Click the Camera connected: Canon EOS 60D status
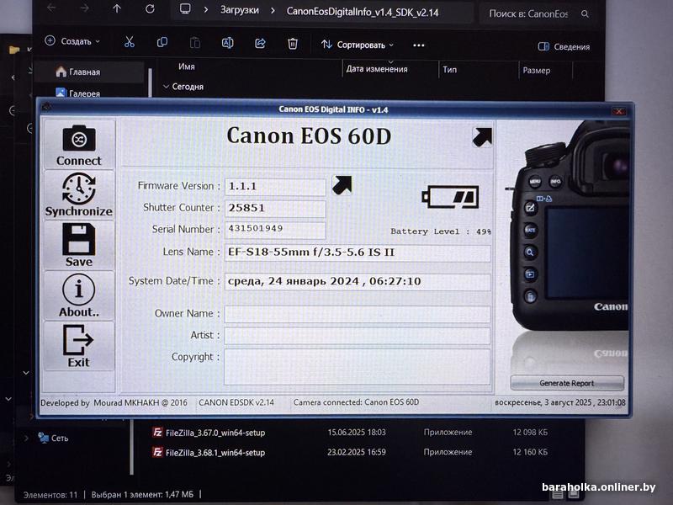This screenshot has width=673, height=505. (356, 402)
